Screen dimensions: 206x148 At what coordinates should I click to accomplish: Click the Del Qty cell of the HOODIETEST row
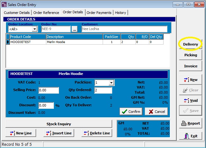point(156,42)
